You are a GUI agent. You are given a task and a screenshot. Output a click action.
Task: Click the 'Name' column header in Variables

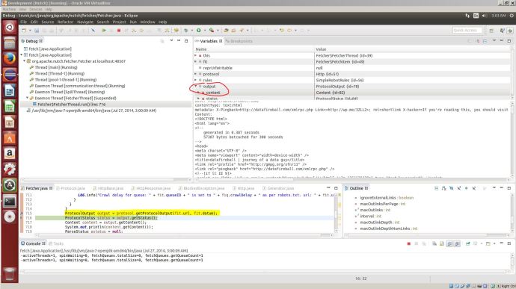(x=254, y=49)
